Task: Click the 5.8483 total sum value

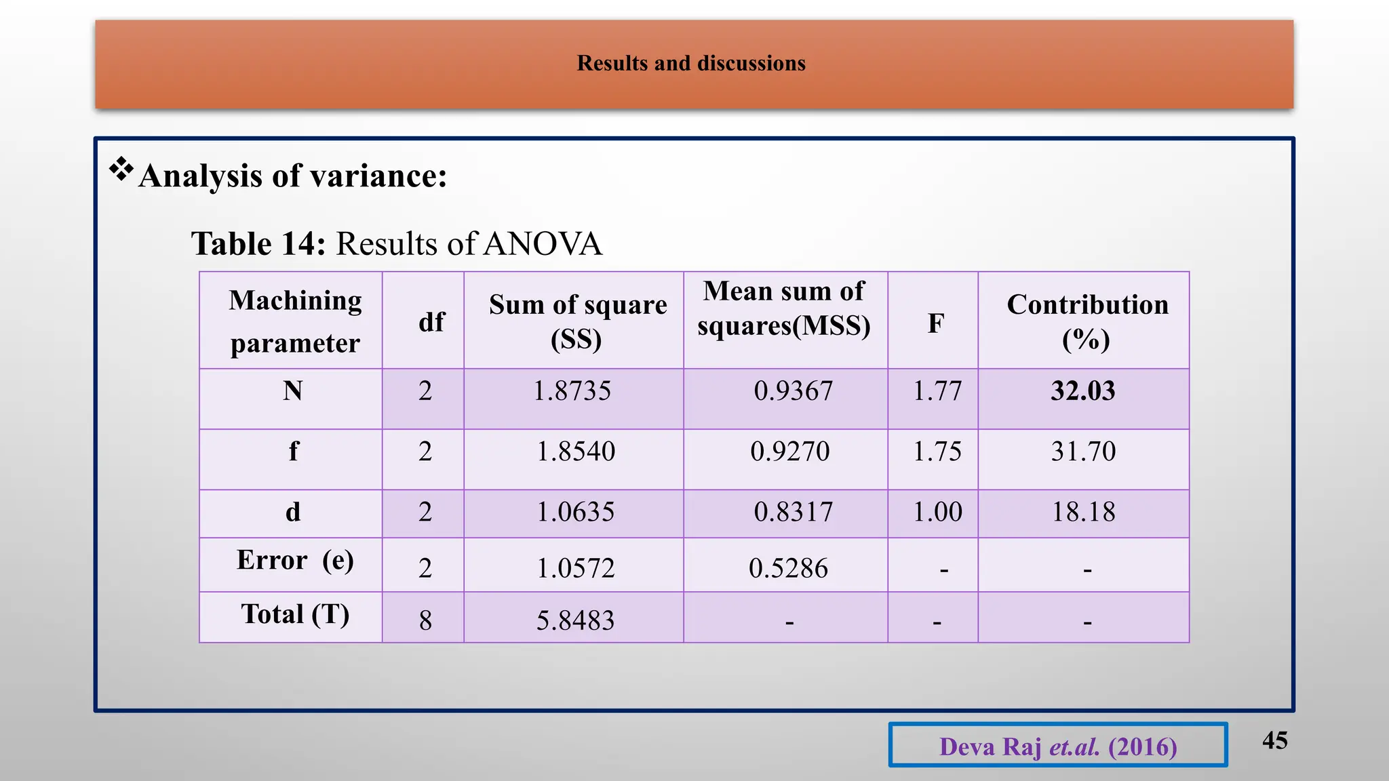Action: 575,620
